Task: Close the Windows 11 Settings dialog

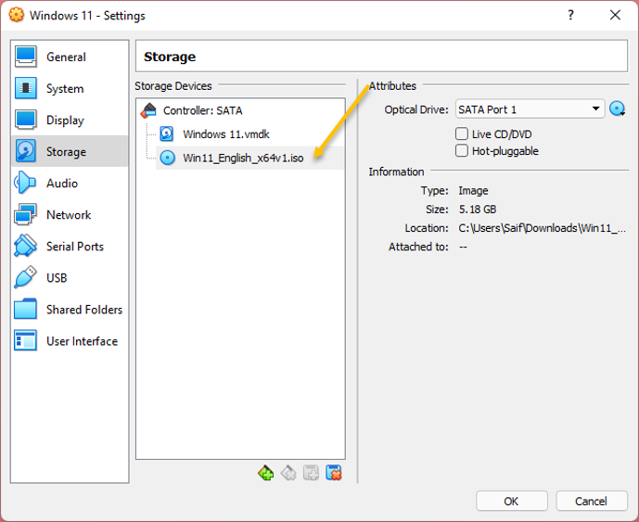Action: [x=615, y=15]
